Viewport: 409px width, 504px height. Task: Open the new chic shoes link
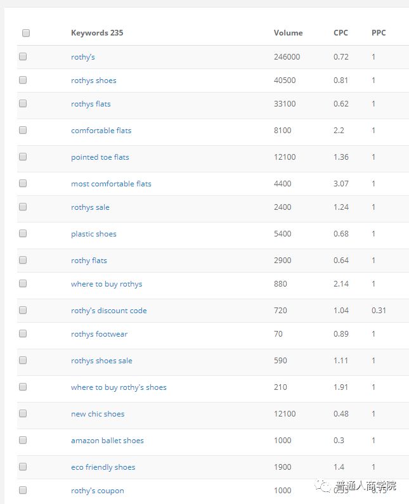pos(98,414)
